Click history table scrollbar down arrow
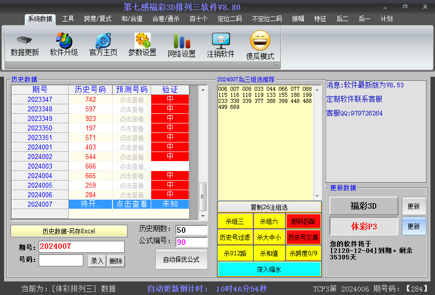The image size is (435, 295). [203, 216]
